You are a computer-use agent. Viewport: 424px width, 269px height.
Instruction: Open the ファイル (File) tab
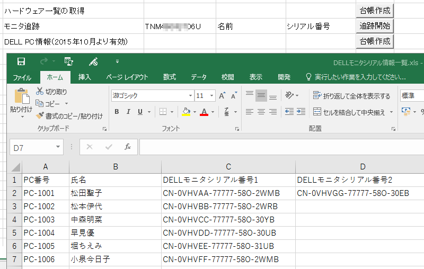22,77
